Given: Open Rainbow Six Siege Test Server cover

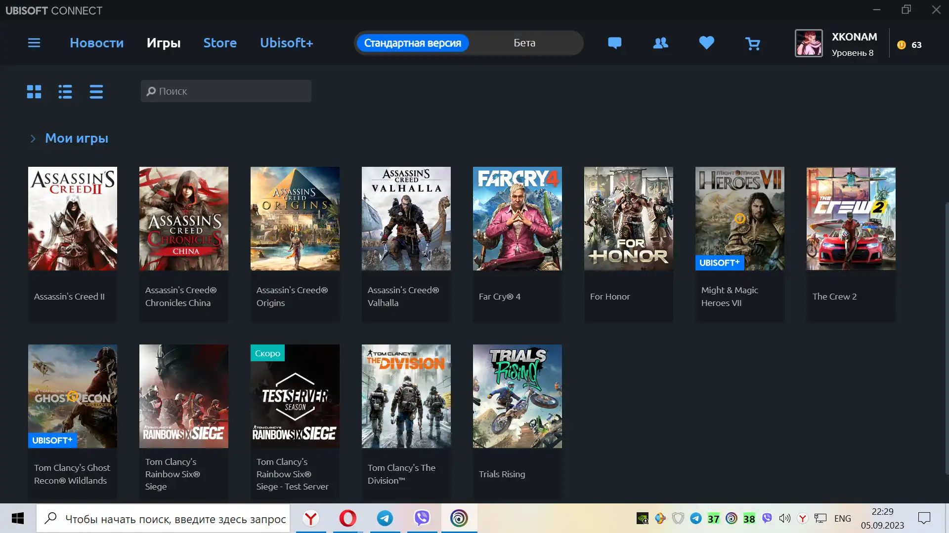Looking at the screenshot, I should point(295,396).
